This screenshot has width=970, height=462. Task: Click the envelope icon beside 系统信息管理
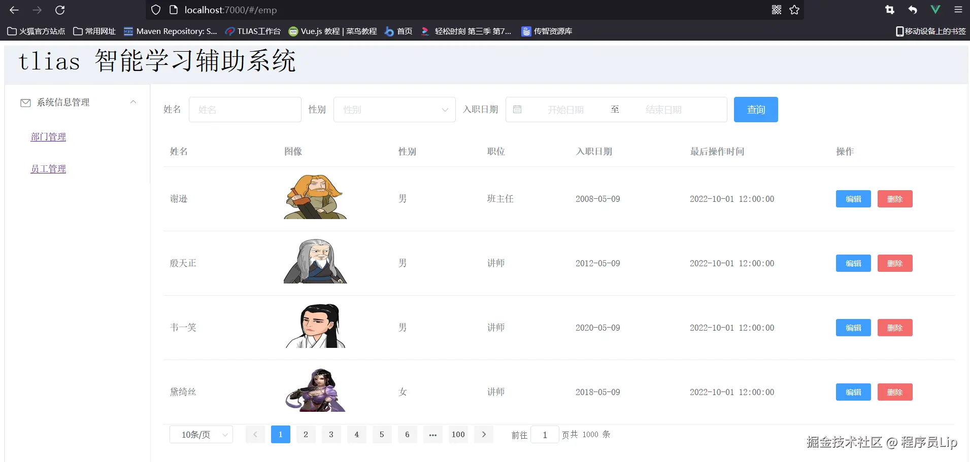[25, 103]
